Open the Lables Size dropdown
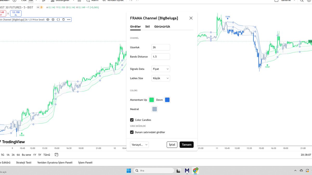This screenshot has height=175, width=312. 161,78
